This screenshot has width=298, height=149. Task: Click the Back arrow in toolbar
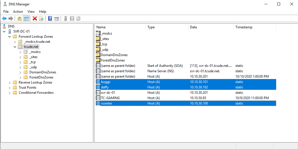coord(4,18)
